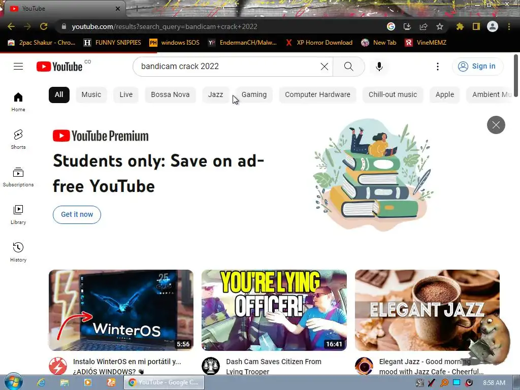Image resolution: width=520 pixels, height=390 pixels.
Task: Open the New Tab bookmark
Action: coord(379,43)
